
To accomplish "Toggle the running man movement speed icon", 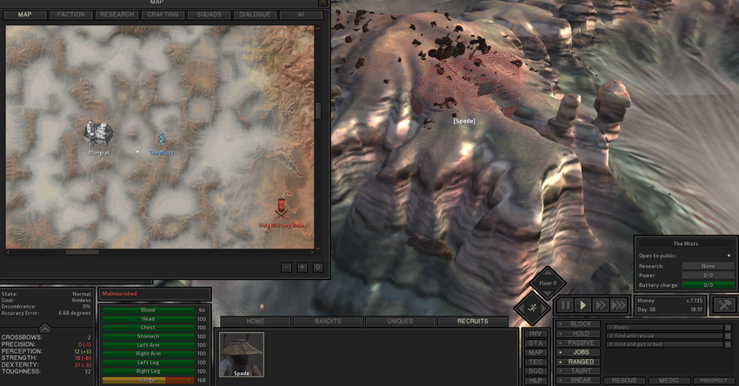I will (531, 307).
